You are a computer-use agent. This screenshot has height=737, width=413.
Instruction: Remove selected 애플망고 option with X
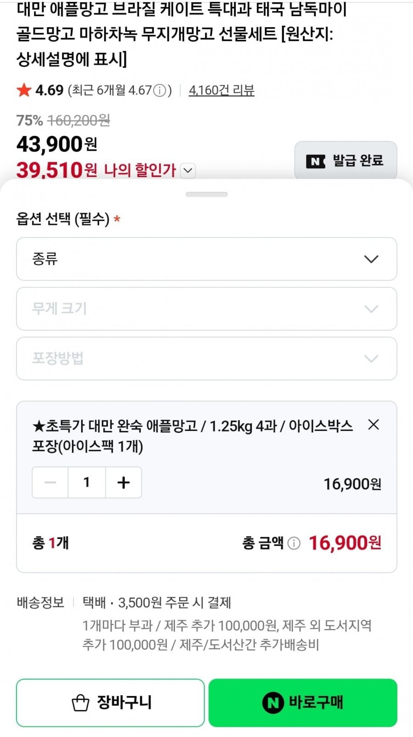(x=374, y=425)
